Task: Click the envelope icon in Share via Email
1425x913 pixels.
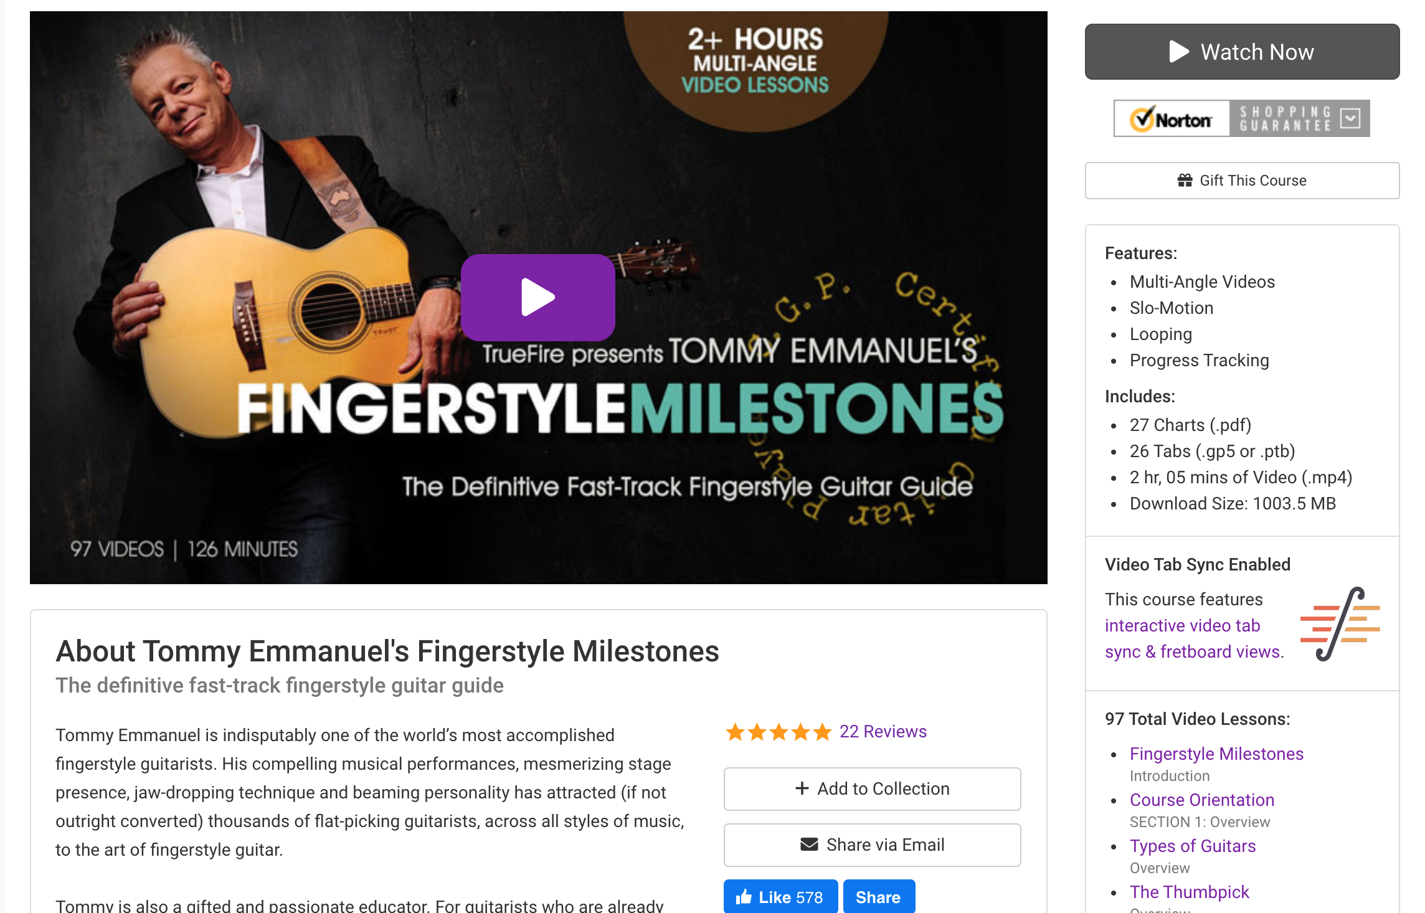Action: (x=809, y=844)
